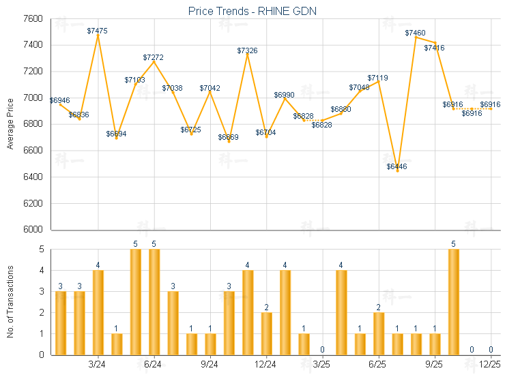Click the 4-transaction bar above 3/24
The image size is (505, 375).
[x=98, y=312]
